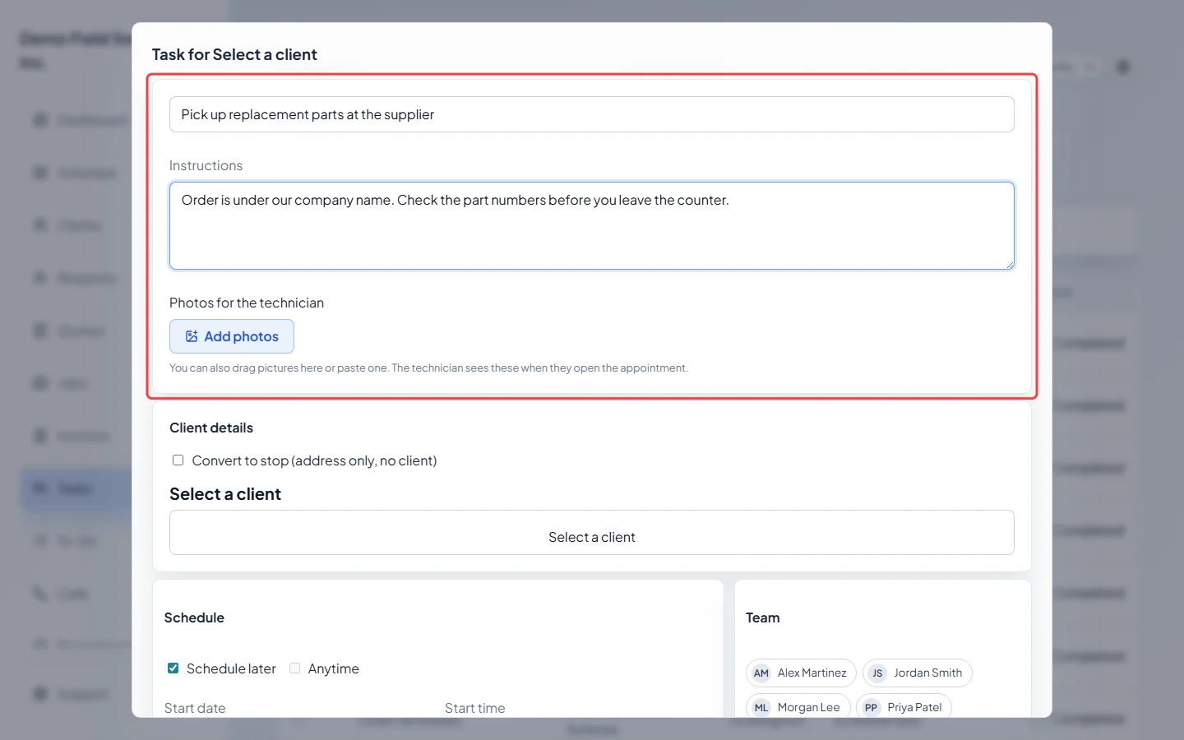The image size is (1184, 740).
Task: Select team member Morgan Lee
Action: coord(798,707)
